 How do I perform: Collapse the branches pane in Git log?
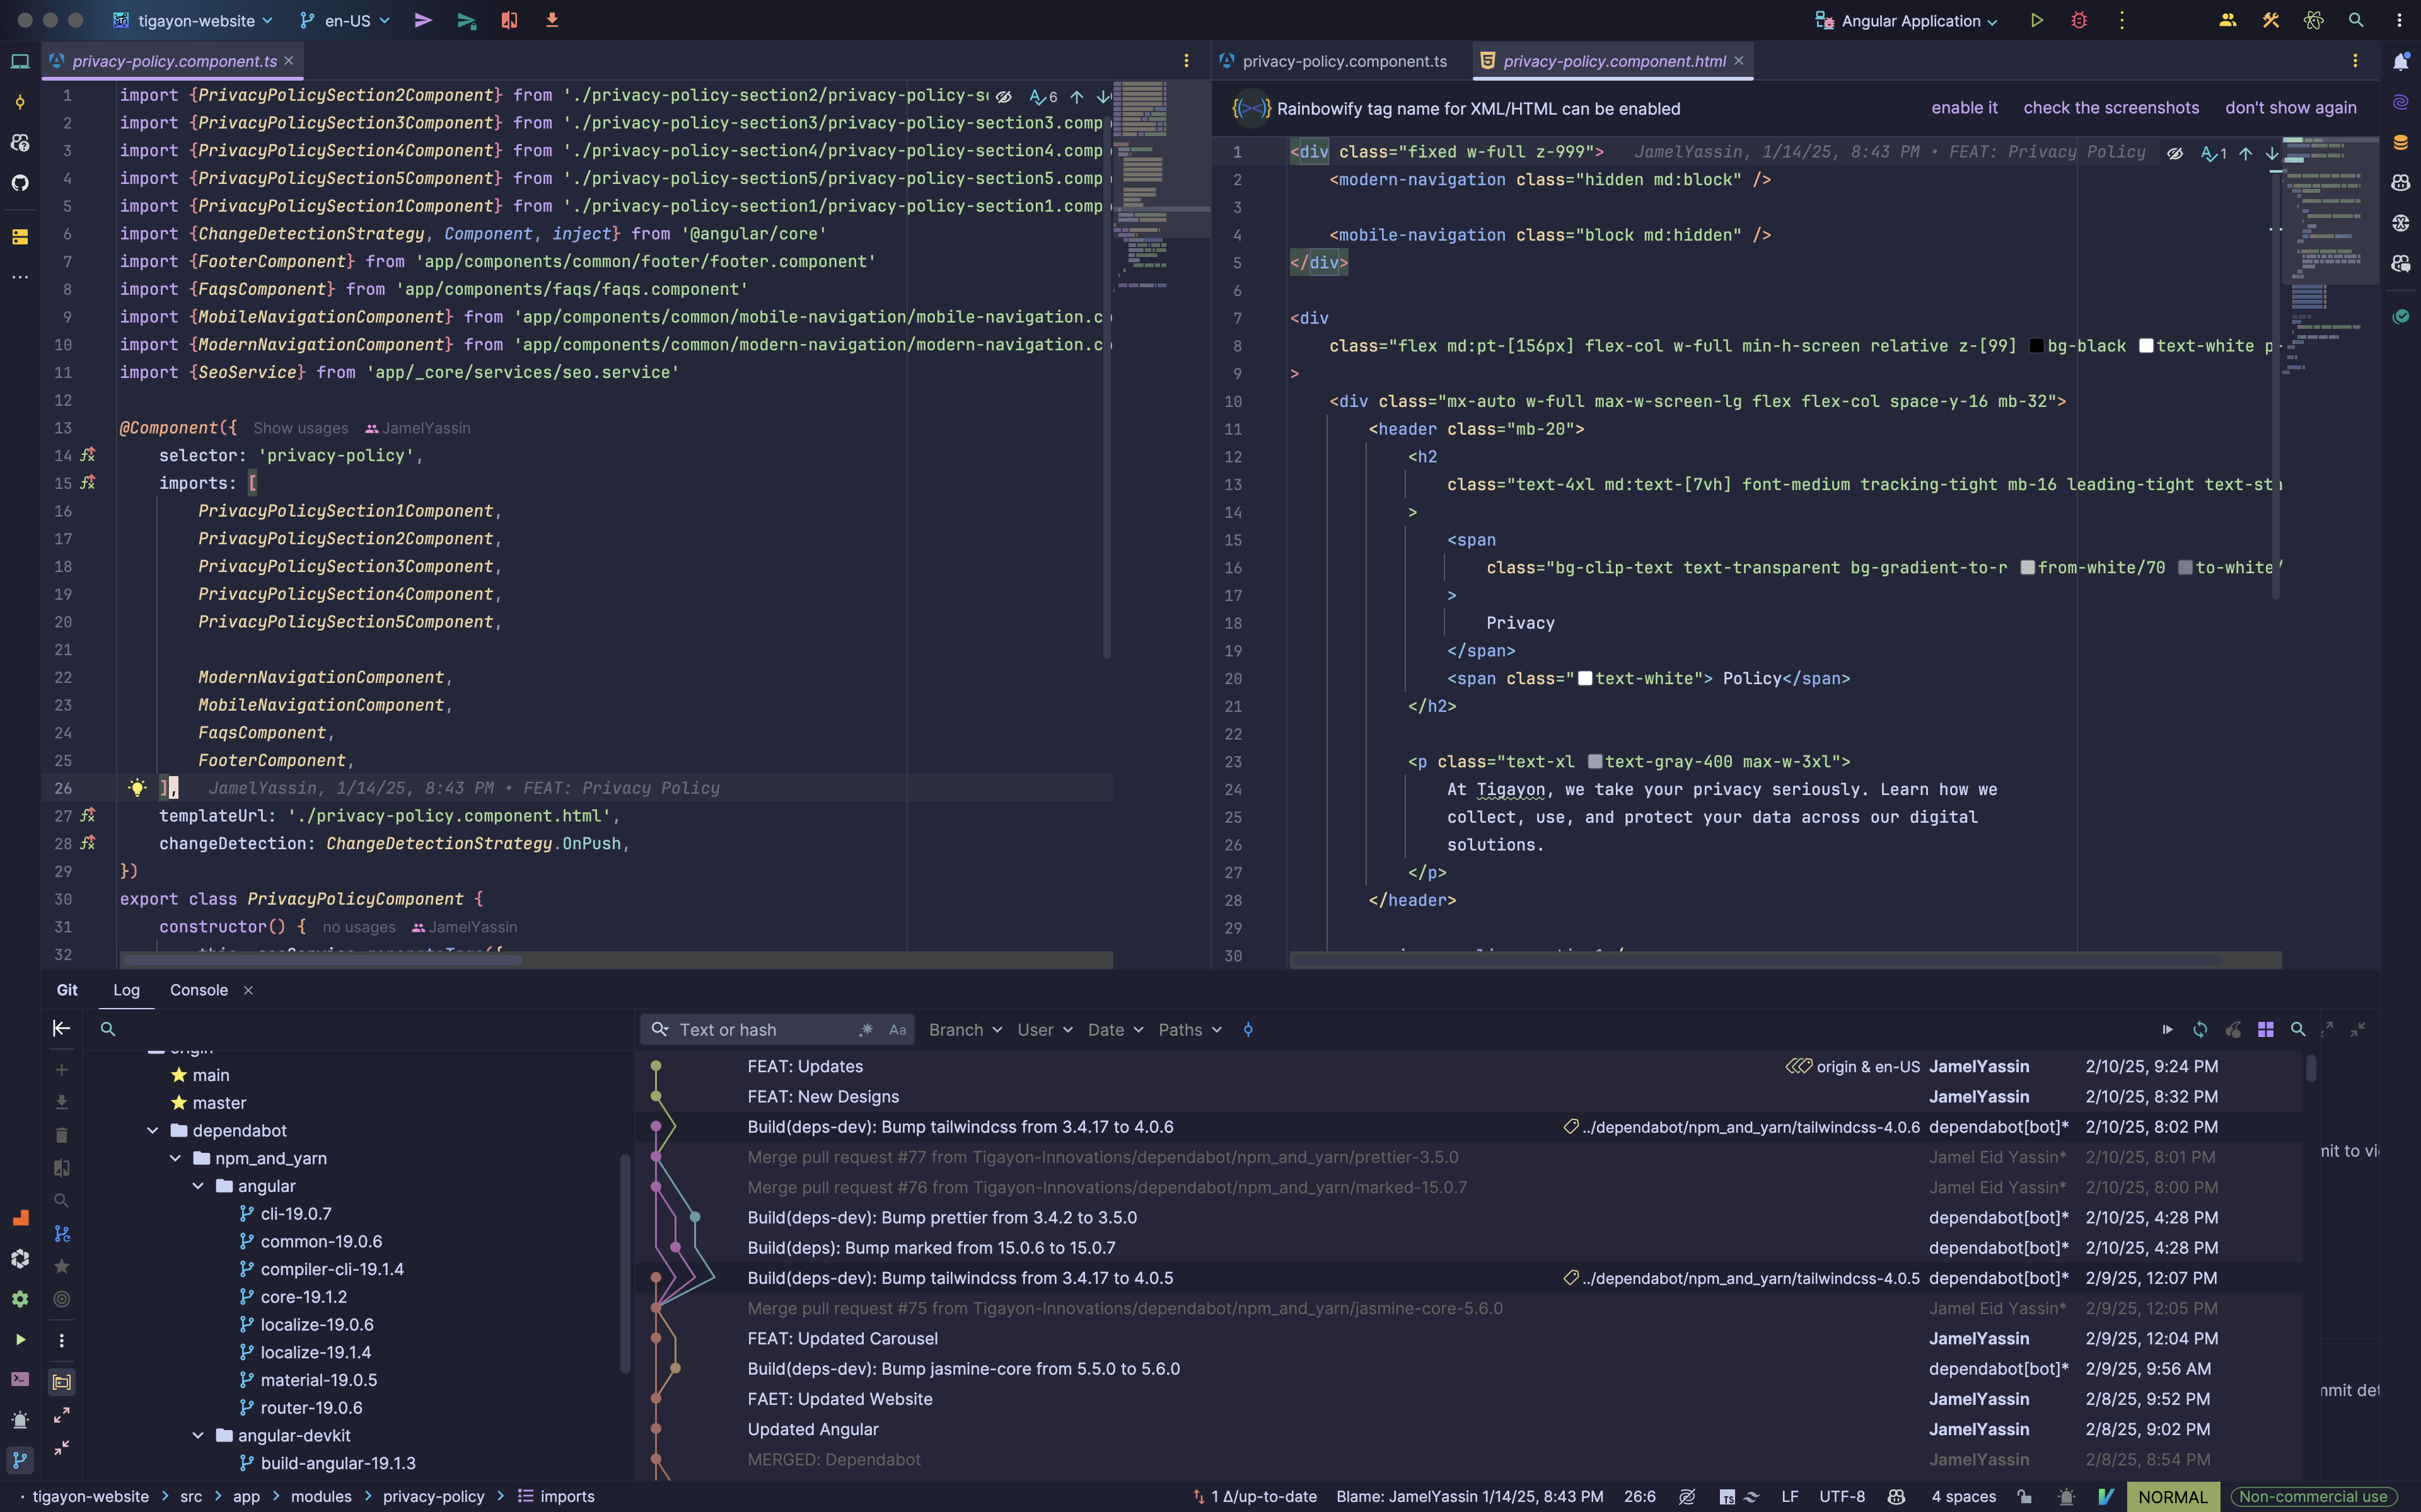[61, 1028]
